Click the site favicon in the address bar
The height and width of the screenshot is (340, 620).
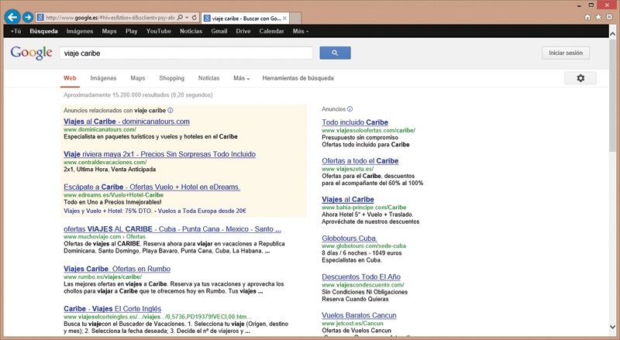(40, 18)
